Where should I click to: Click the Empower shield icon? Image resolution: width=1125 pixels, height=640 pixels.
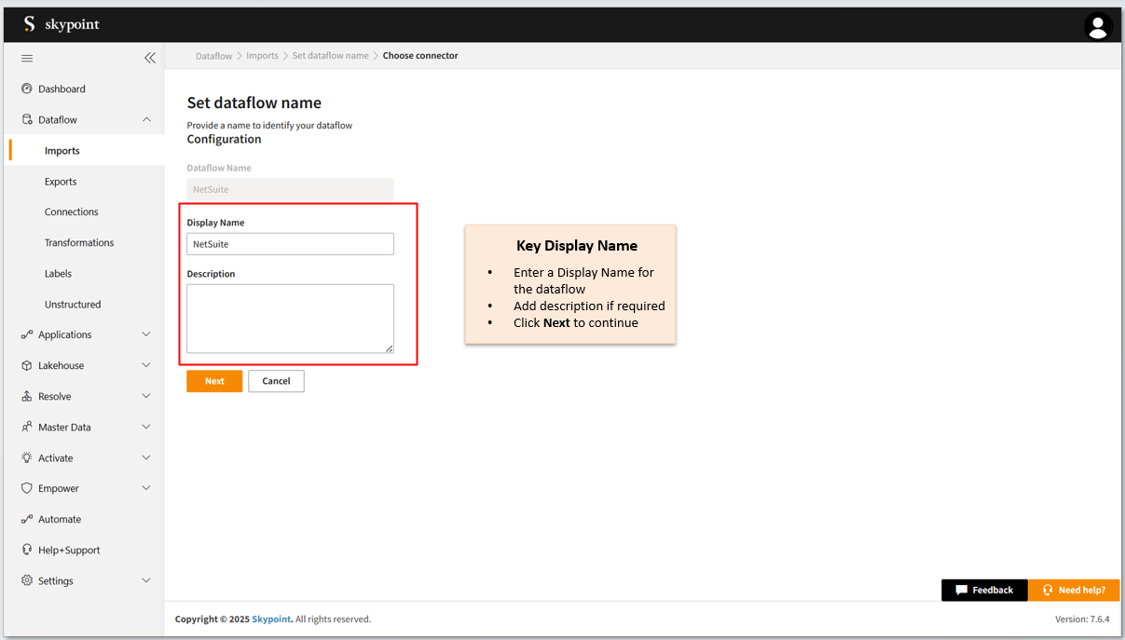[x=27, y=488]
